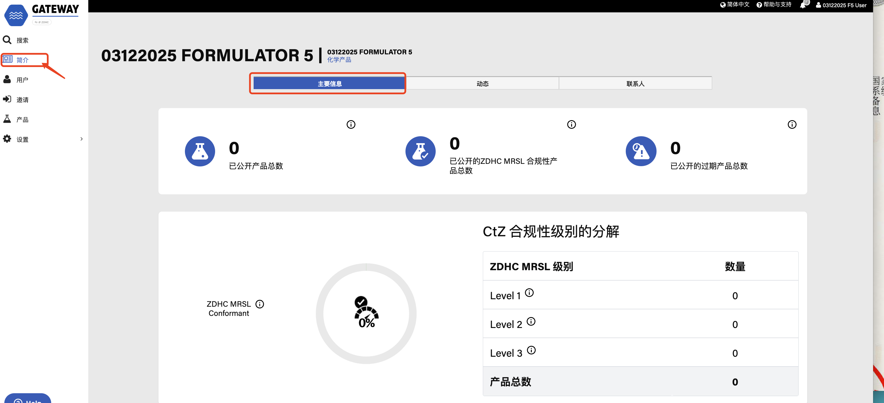Click the flask-warning icon for 过期产品
Screen dimensions: 884x403
click(641, 151)
